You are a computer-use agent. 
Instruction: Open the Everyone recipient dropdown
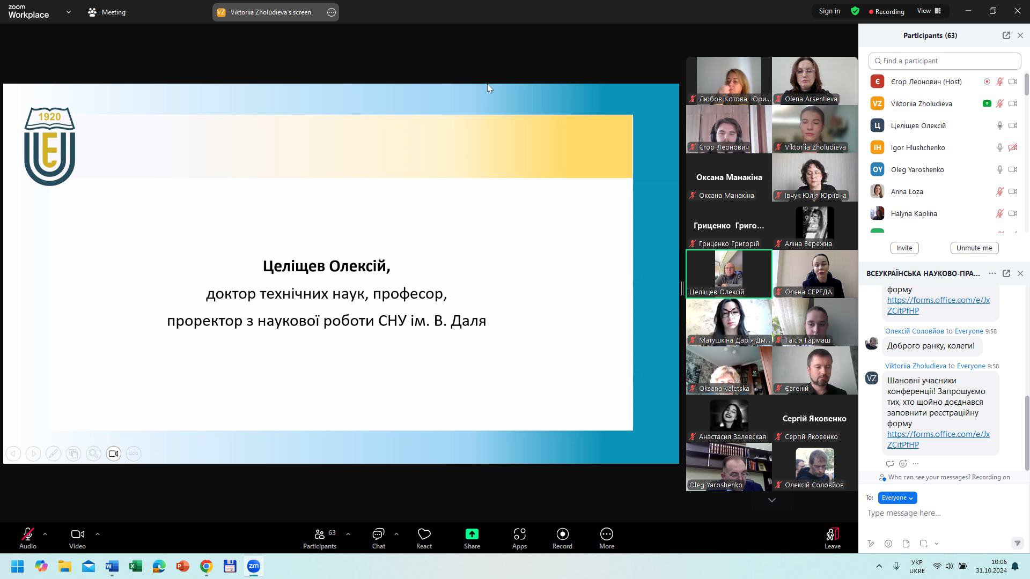coord(897,498)
